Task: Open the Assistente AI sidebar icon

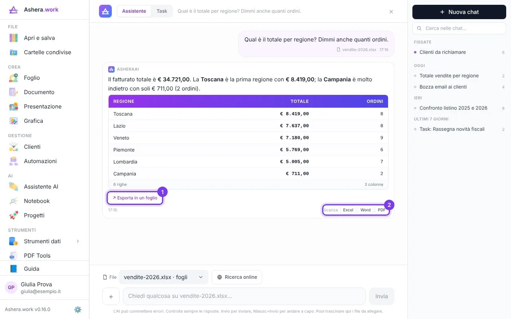Action: pyautogui.click(x=14, y=187)
